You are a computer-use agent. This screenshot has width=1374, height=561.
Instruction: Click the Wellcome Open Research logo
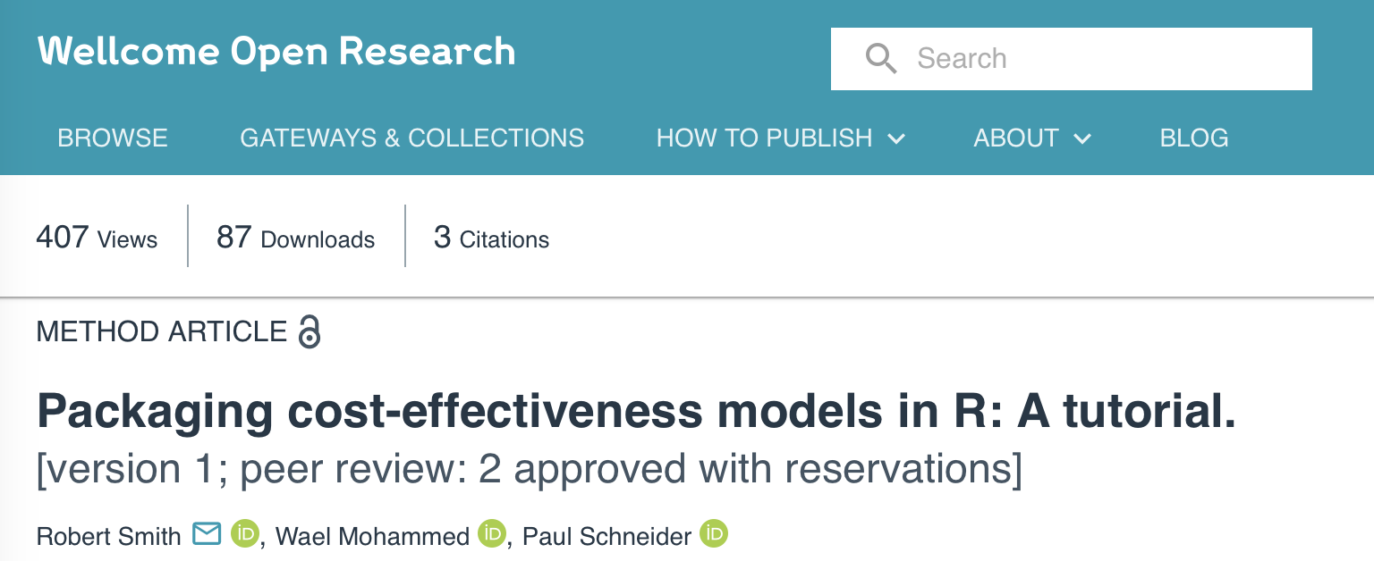(x=276, y=52)
